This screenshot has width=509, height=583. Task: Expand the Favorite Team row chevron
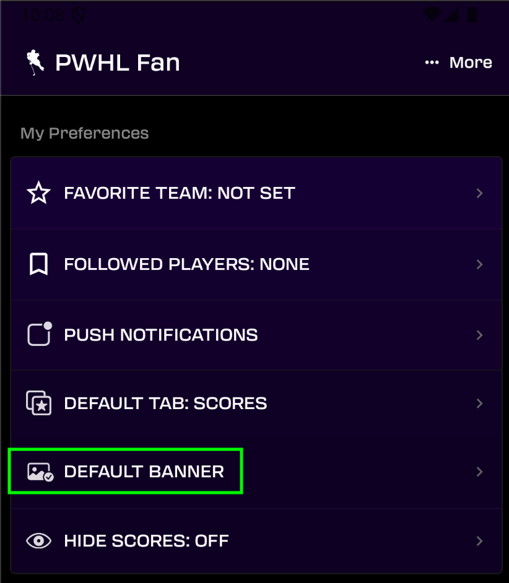point(479,192)
